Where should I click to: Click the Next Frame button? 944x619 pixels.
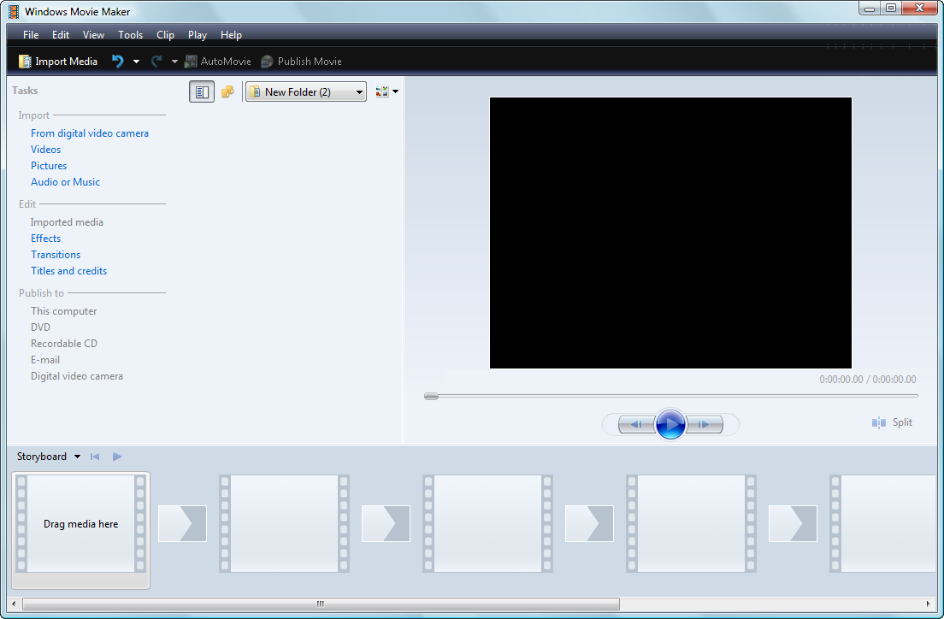click(x=705, y=424)
